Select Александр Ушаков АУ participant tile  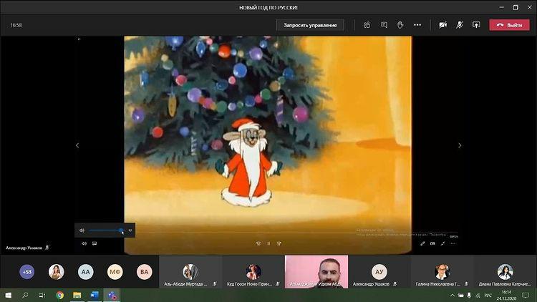click(x=379, y=271)
